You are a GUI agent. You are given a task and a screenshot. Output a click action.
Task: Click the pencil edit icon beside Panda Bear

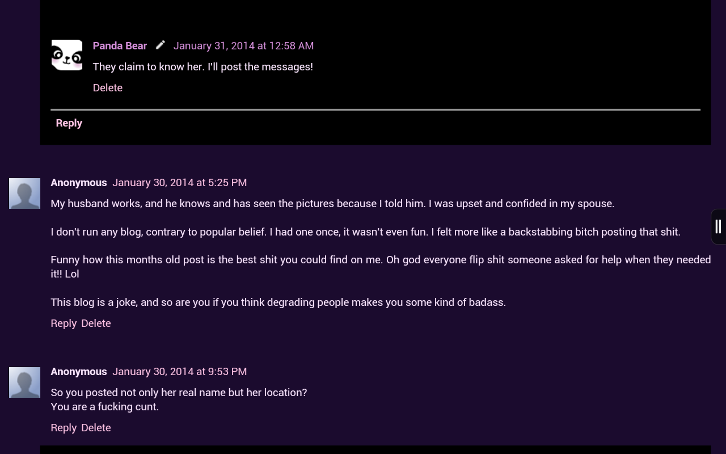click(161, 45)
